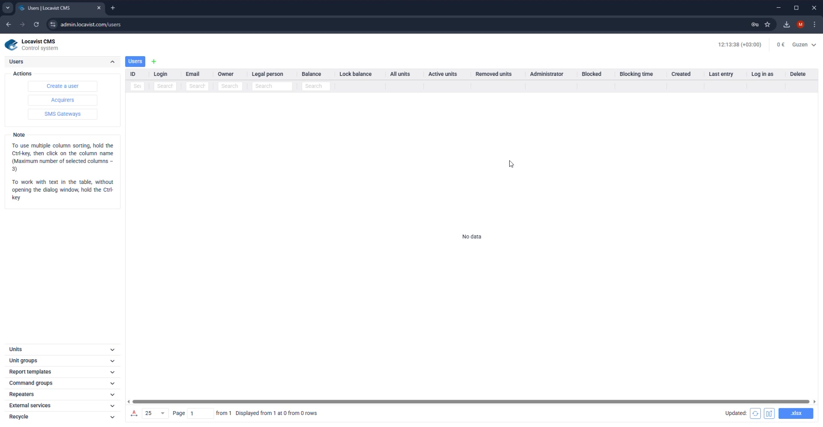The image size is (823, 427).
Task: Click the font size 'A' icon in footer
Action: coord(134,414)
